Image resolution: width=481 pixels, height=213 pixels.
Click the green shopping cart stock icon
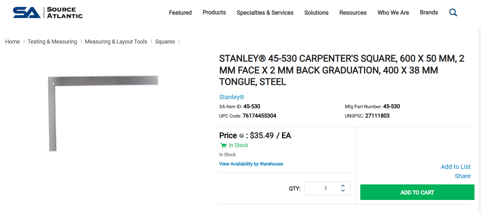[223, 145]
